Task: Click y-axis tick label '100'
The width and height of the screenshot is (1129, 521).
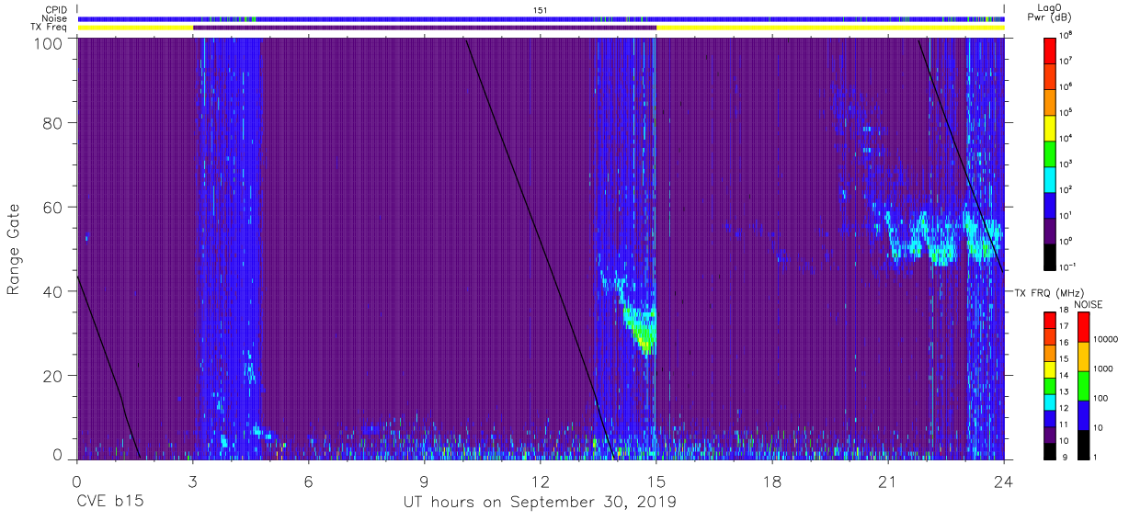Action: pos(48,43)
